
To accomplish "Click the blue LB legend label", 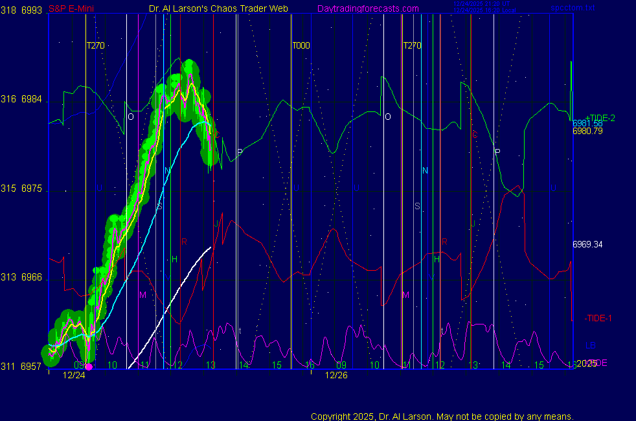I will pyautogui.click(x=590, y=345).
